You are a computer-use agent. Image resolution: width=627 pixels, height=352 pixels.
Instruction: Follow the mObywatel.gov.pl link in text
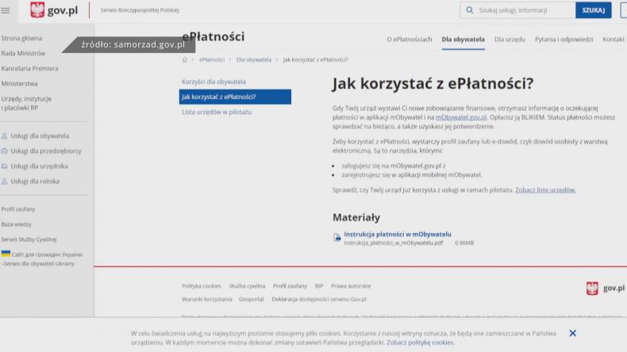point(461,117)
